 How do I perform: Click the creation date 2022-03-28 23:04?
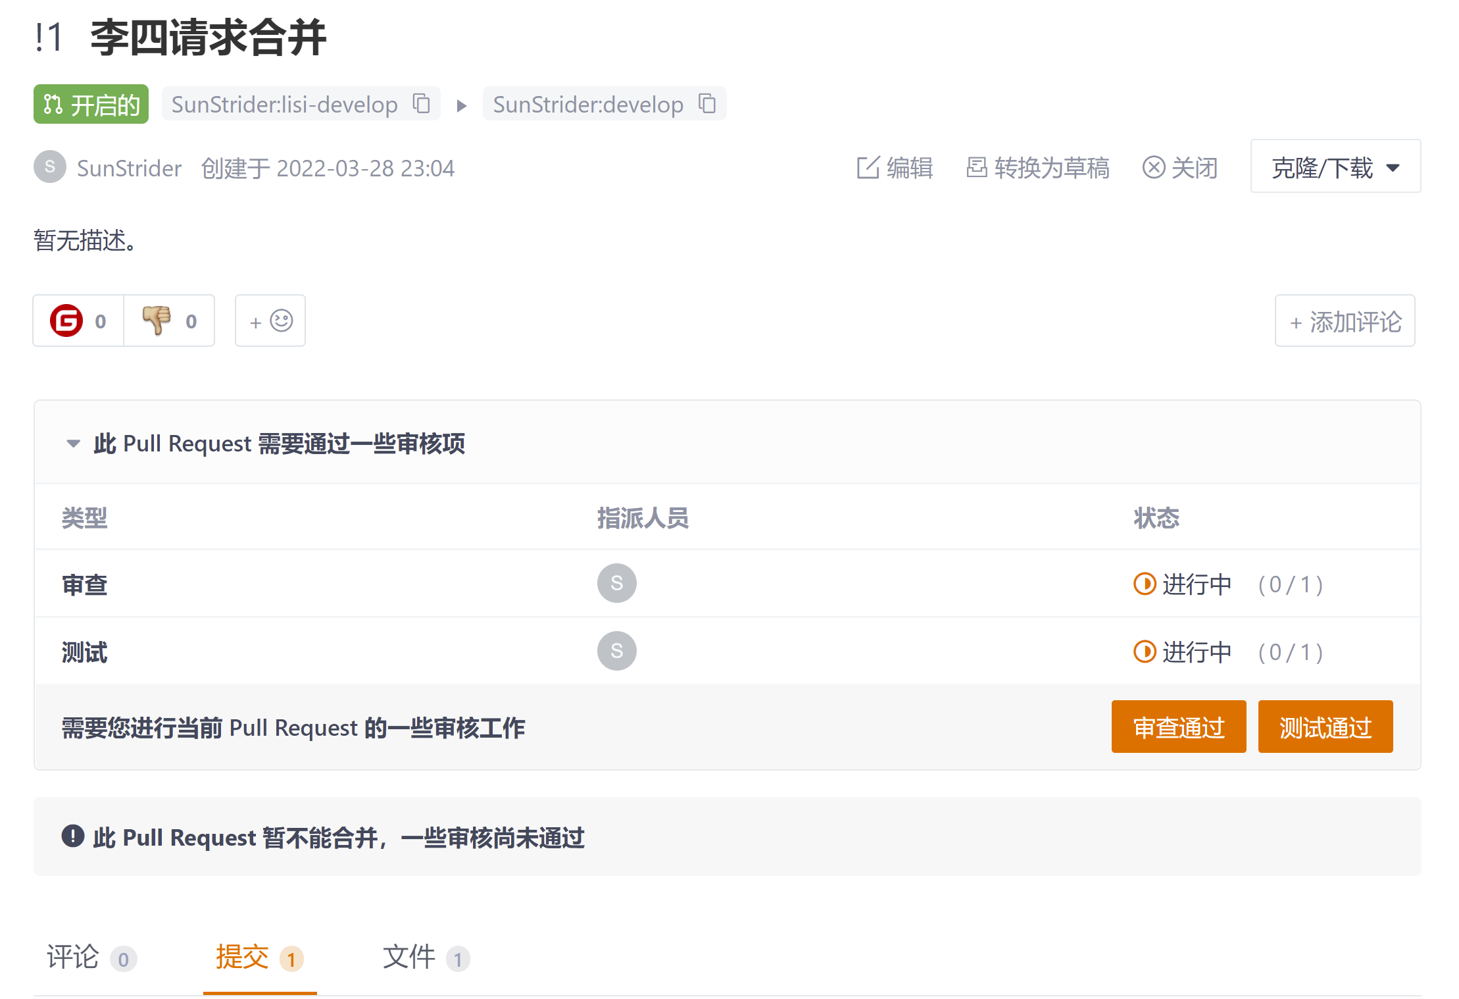tap(365, 168)
